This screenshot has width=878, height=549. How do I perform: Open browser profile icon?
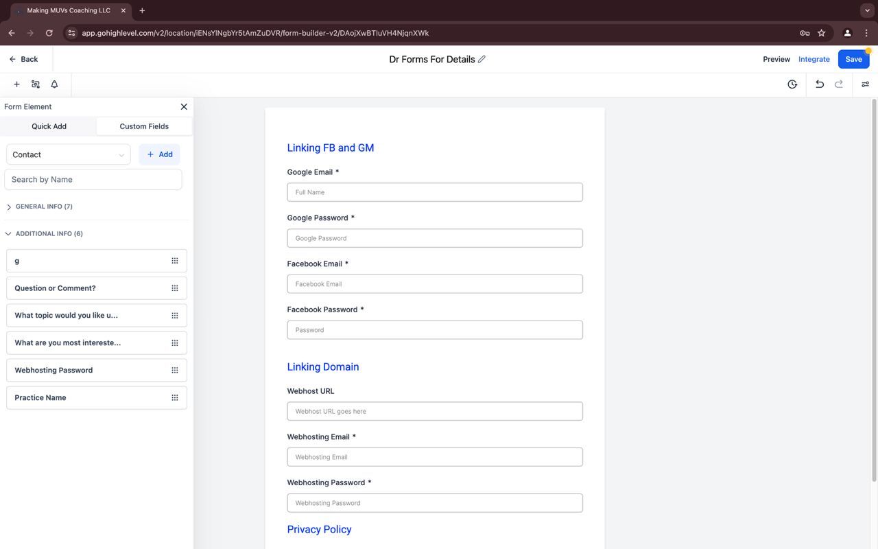[x=848, y=33]
